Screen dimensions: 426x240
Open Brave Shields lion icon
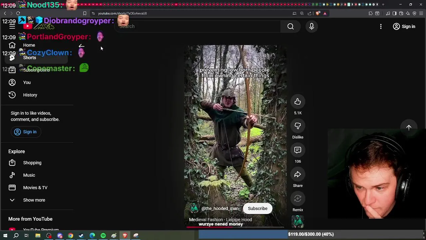(318, 13)
